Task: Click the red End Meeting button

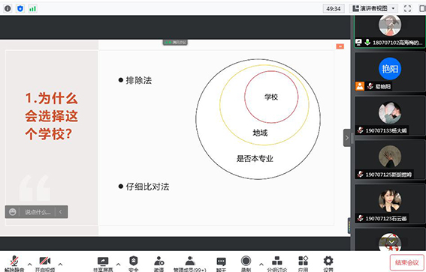Action: tap(406, 262)
